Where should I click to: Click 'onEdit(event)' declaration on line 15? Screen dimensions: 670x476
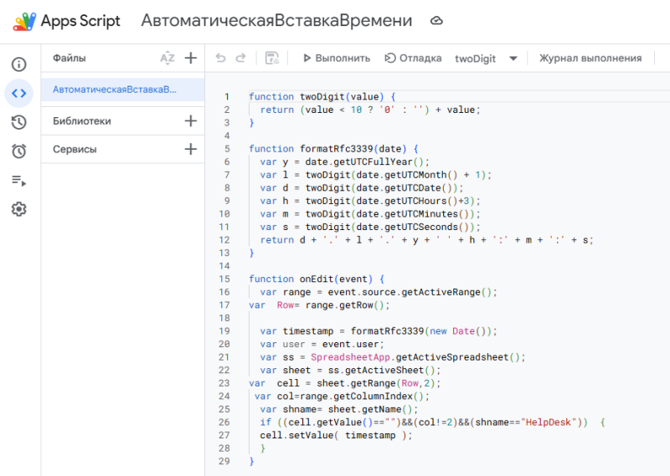pyautogui.click(x=337, y=279)
